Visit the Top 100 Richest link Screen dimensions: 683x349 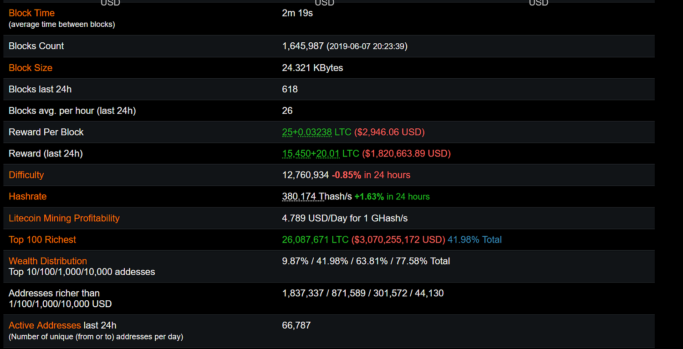[x=42, y=240]
